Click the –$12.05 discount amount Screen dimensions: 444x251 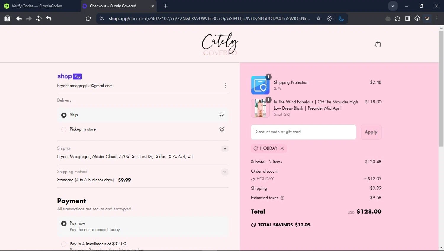[x=373, y=179]
